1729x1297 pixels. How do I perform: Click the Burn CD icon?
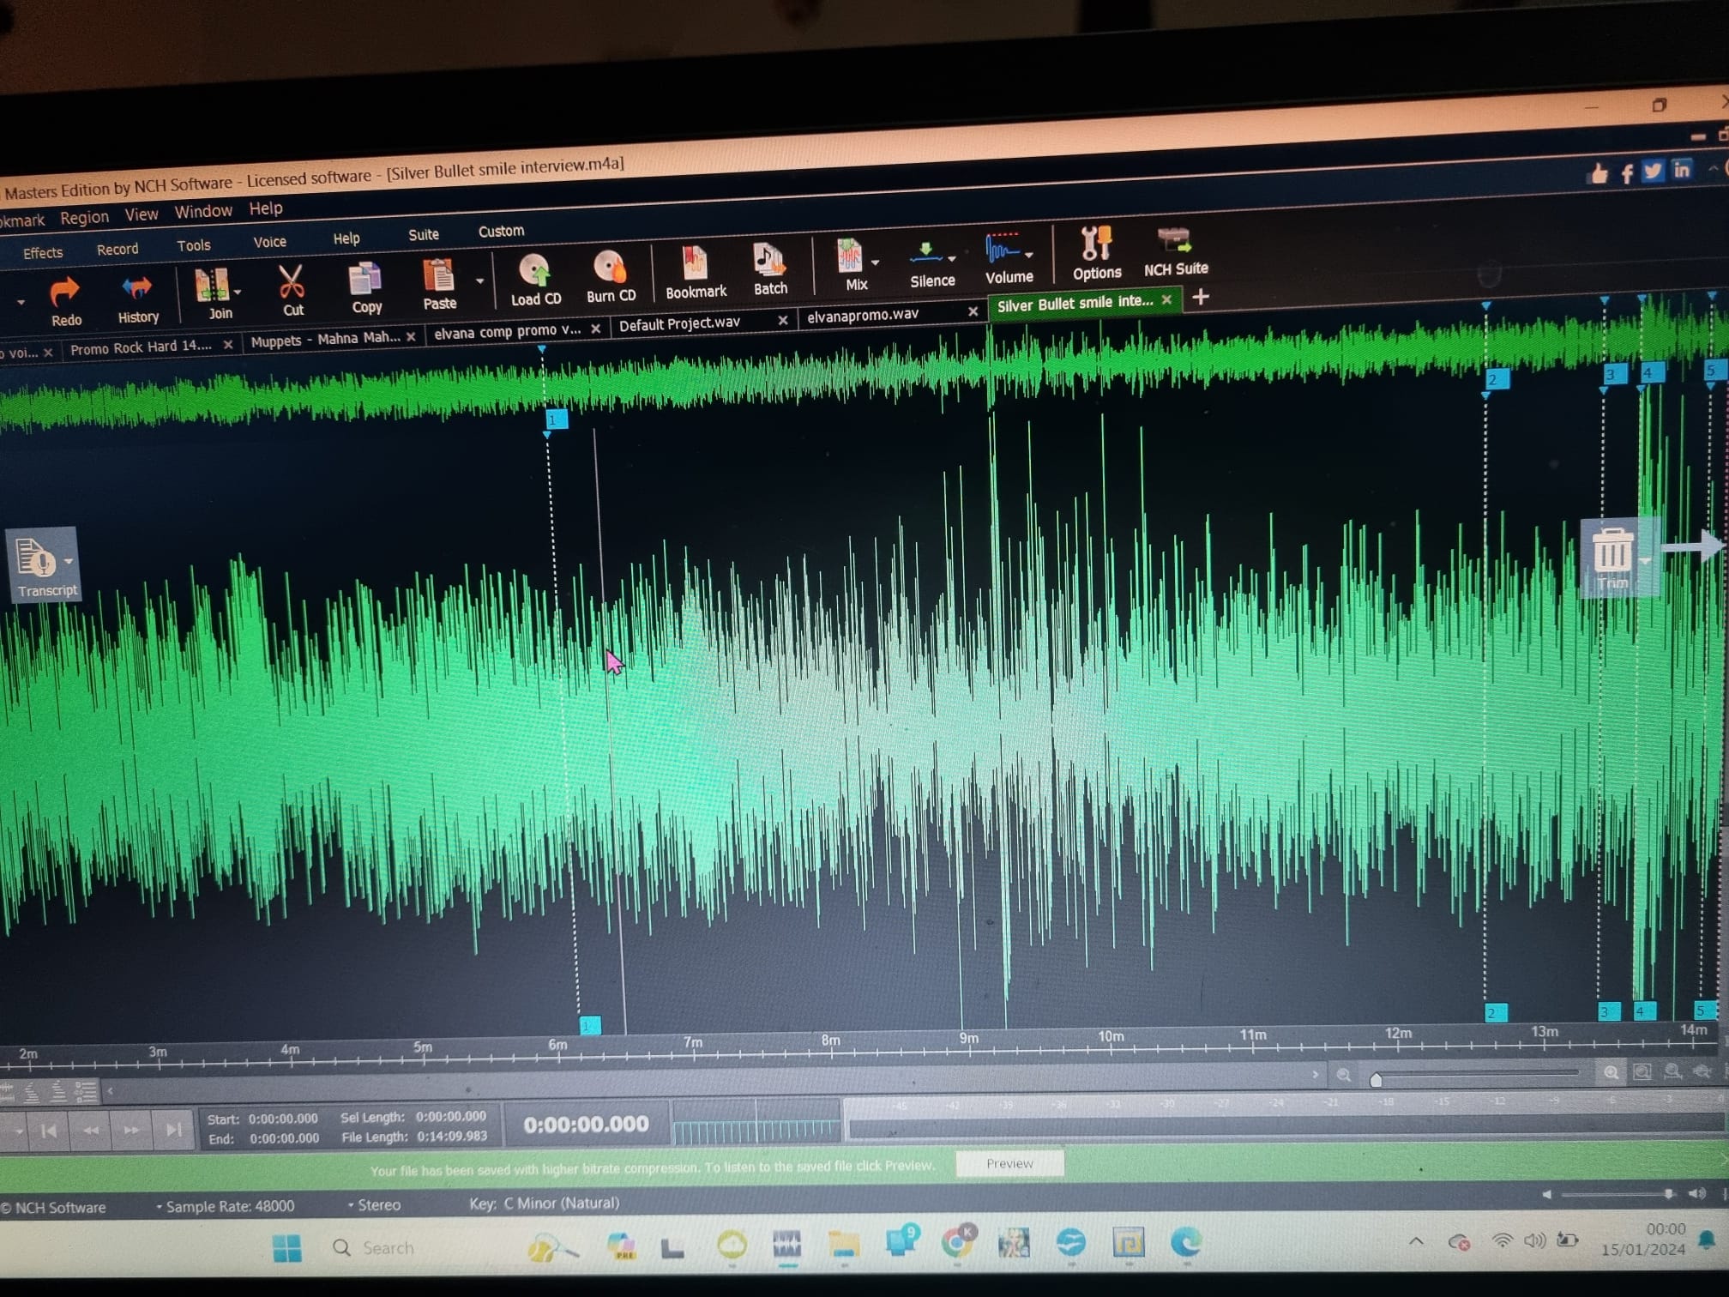coord(610,268)
